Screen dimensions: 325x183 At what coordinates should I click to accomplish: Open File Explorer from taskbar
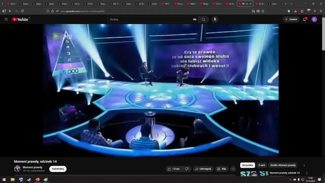tap(12, 180)
